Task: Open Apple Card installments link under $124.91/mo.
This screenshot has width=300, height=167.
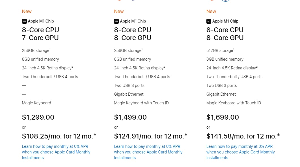Action: (x=148, y=152)
